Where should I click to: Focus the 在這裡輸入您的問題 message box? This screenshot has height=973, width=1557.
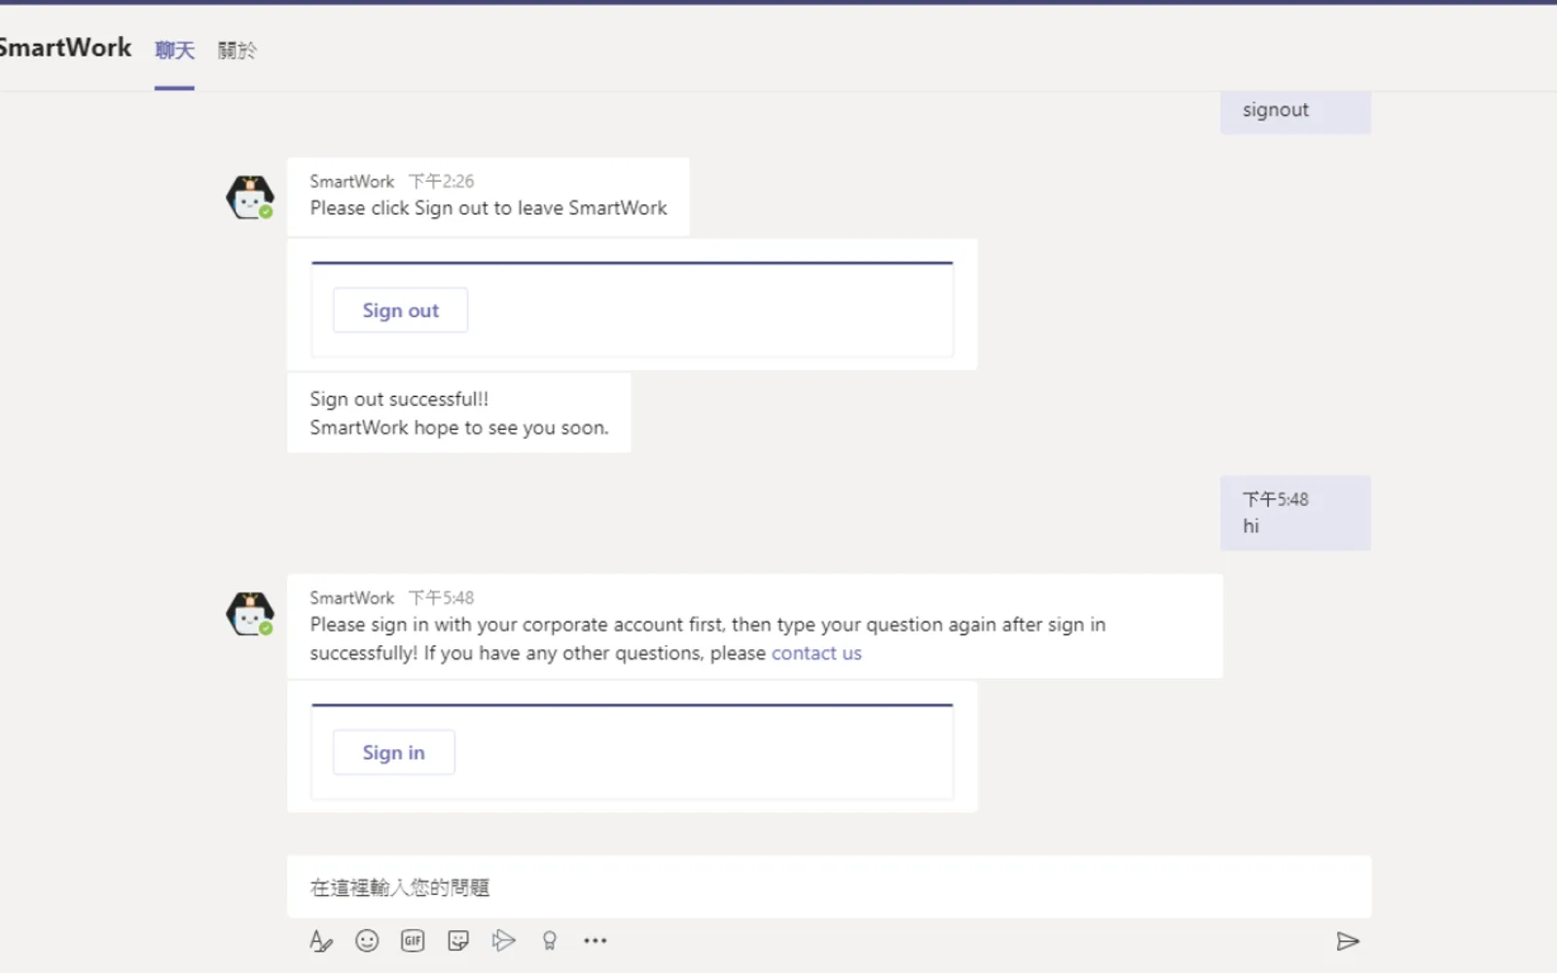point(829,887)
